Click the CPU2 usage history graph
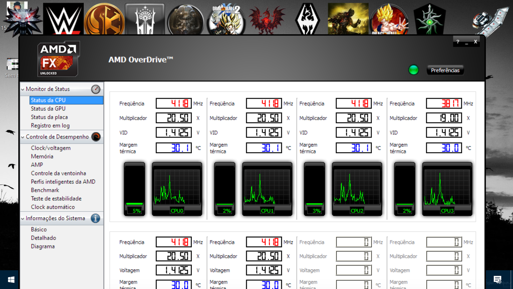Viewport: 513px width, 289px height. 357,189
